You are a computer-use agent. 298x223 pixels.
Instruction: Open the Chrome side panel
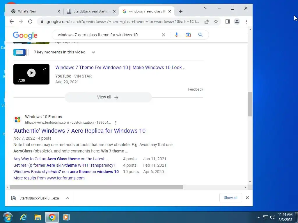click(228, 21)
